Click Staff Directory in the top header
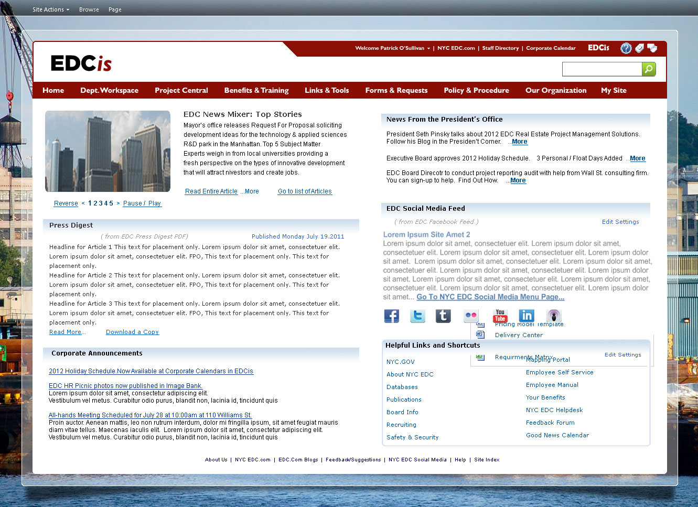Image resolution: width=698 pixels, height=507 pixels. [500, 48]
